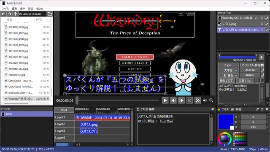Uncheck visibility of the selected text object

[x=267, y=30]
